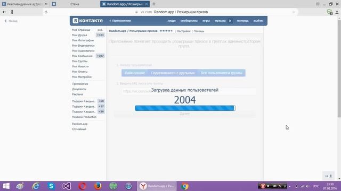
Task: Open app Настройки link near title
Action: pyautogui.click(x=183, y=31)
